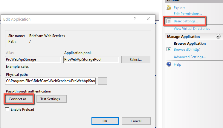Confirm the dialog with OK
Image resolution: width=223 pixels, height=128 pixels.
point(105,121)
